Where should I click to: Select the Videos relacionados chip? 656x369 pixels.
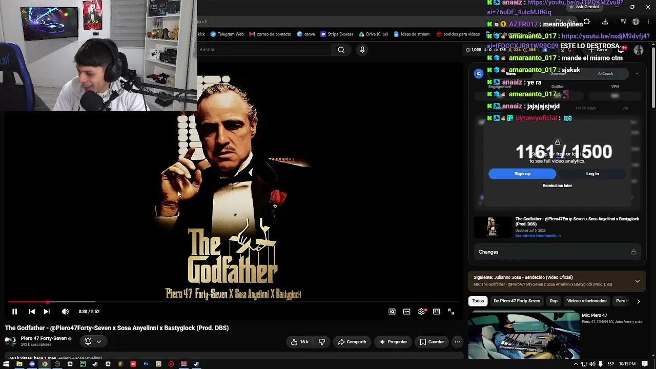click(587, 301)
